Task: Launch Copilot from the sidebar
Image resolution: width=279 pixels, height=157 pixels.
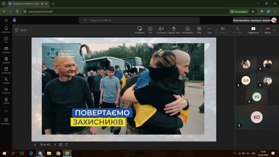Action: pos(6,101)
